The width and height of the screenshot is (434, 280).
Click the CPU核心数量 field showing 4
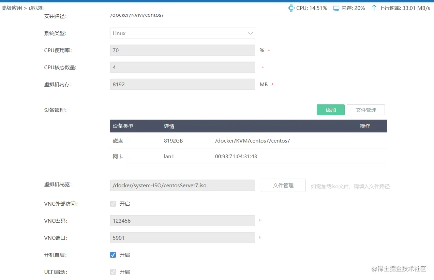point(182,67)
